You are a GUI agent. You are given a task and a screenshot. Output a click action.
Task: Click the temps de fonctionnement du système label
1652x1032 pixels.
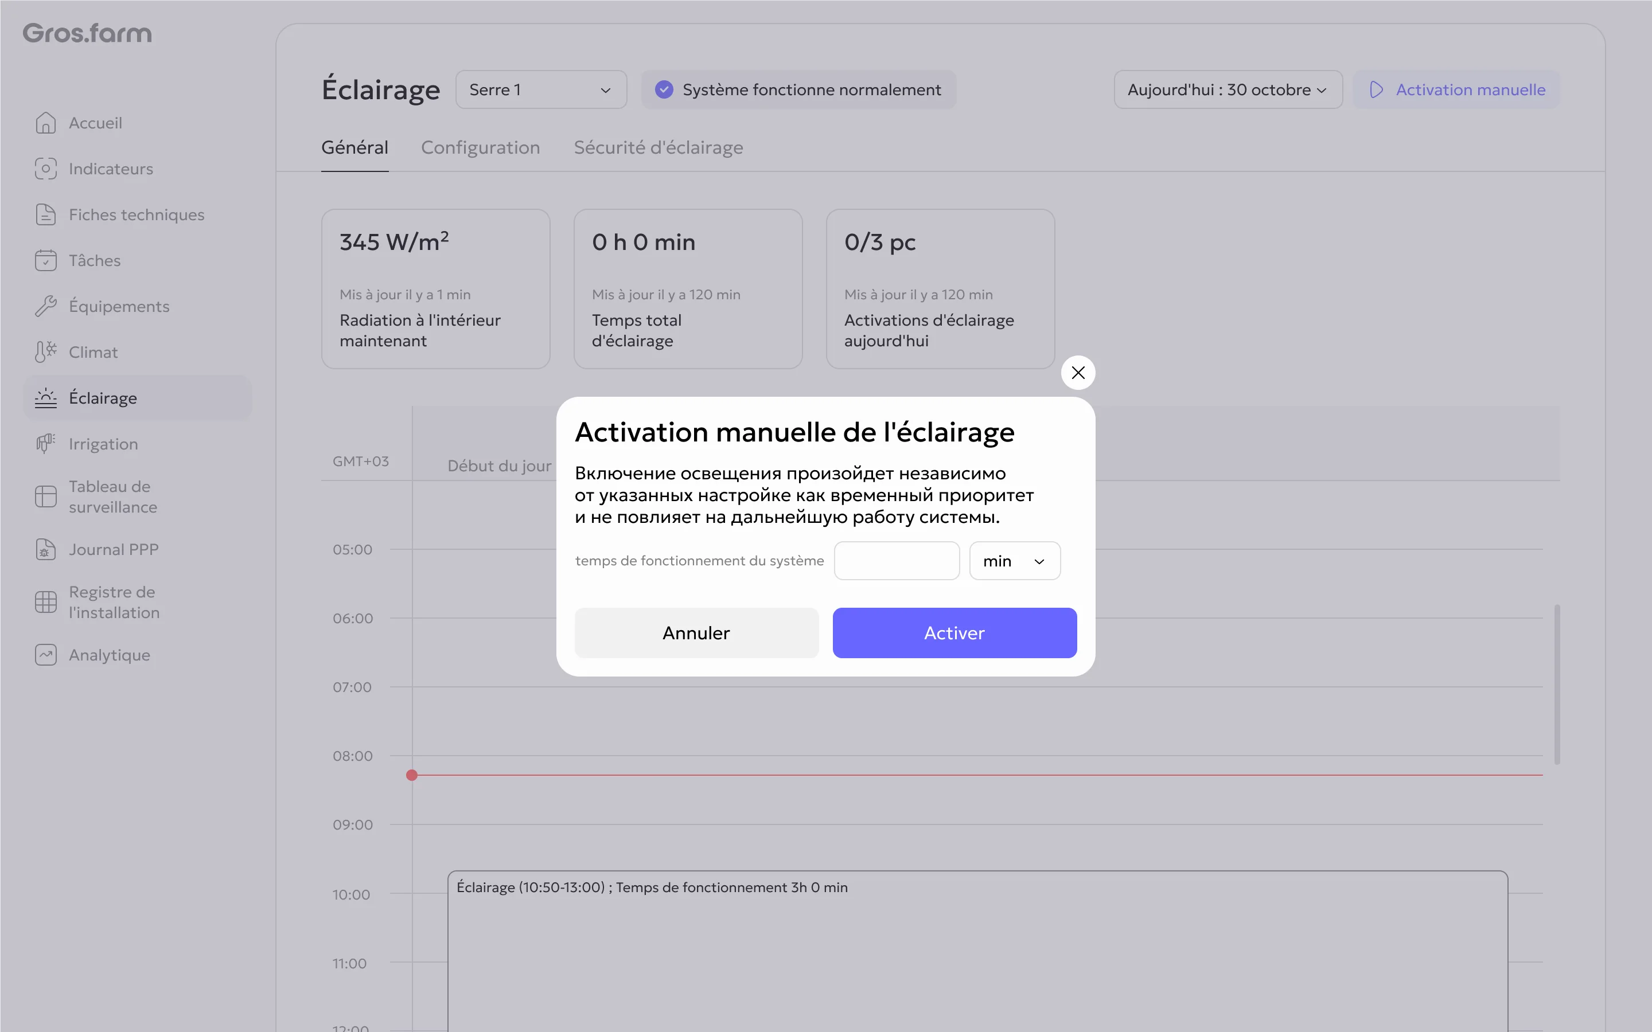tap(699, 560)
